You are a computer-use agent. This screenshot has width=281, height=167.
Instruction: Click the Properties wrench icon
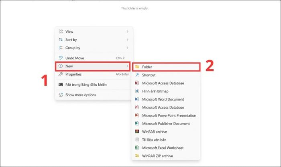pyautogui.click(x=61, y=74)
